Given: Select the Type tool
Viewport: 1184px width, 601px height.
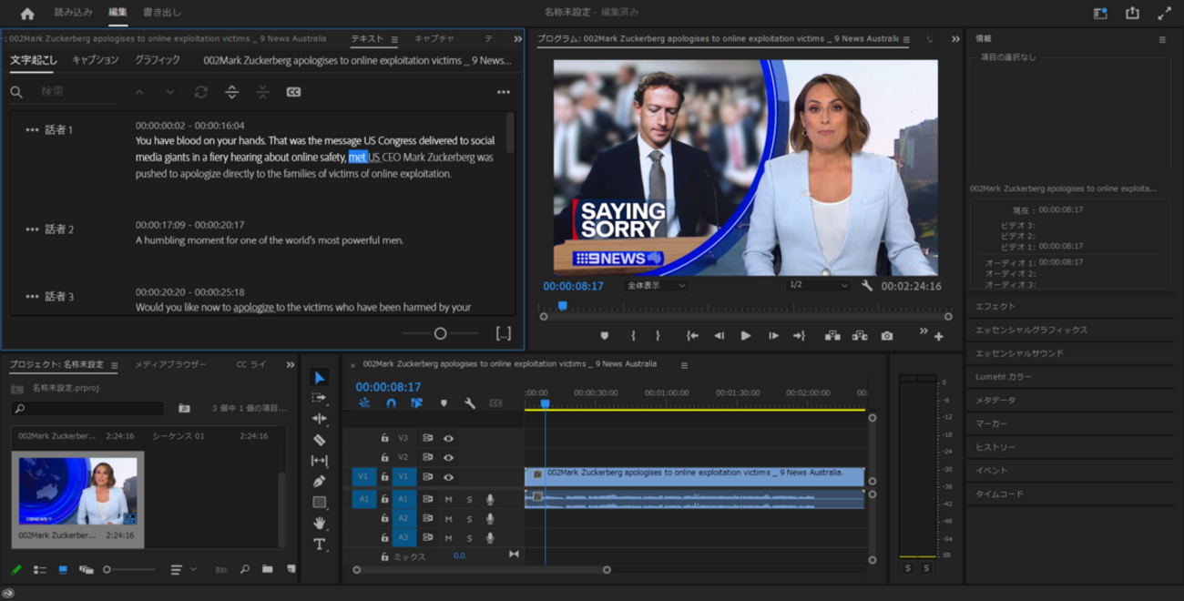Looking at the screenshot, I should click(320, 545).
